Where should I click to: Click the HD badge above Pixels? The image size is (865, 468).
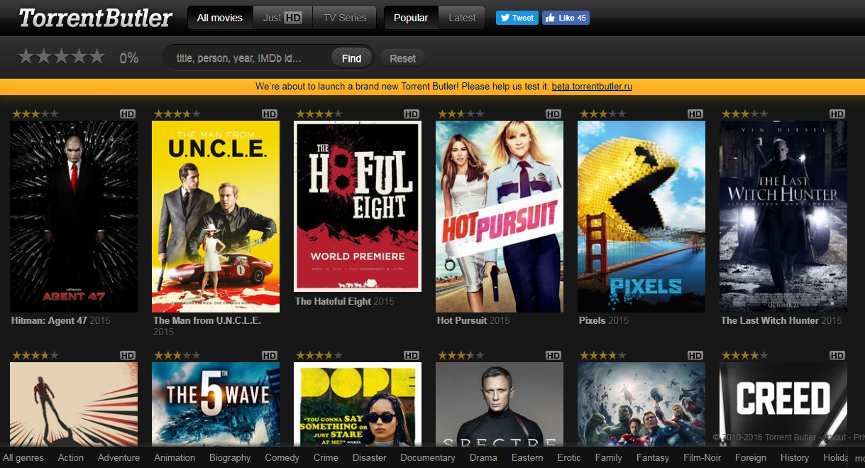pos(695,114)
